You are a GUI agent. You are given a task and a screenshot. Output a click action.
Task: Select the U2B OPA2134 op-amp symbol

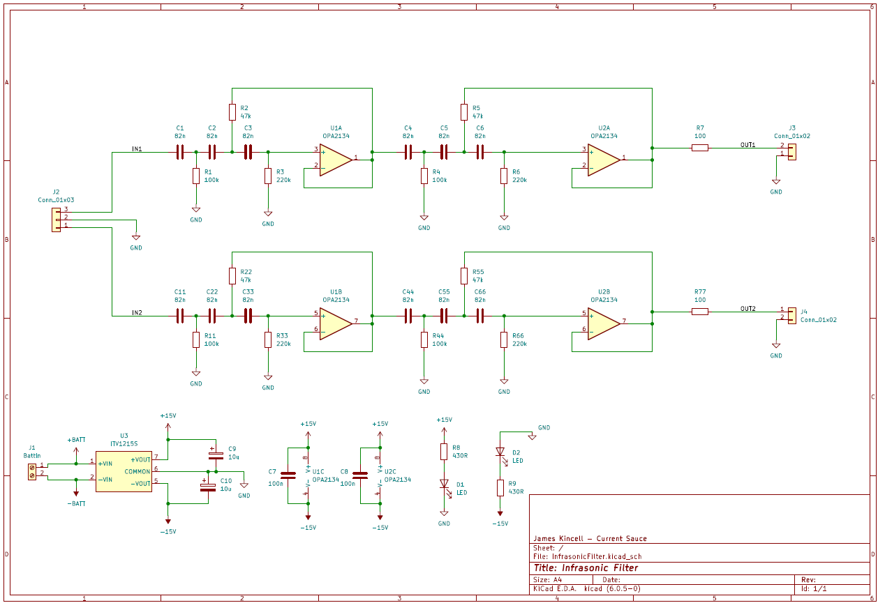coord(602,323)
